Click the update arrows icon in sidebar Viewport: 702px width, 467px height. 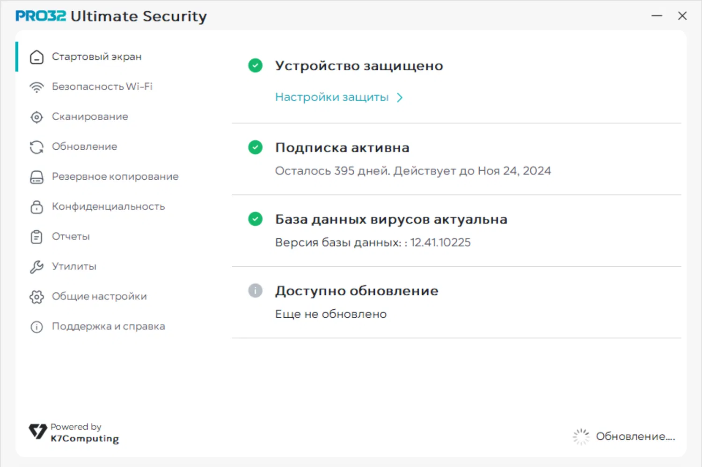[37, 147]
